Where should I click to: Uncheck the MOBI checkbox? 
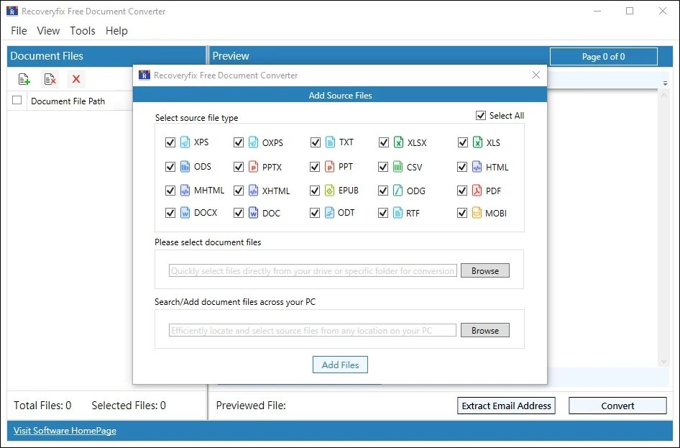[x=462, y=213]
